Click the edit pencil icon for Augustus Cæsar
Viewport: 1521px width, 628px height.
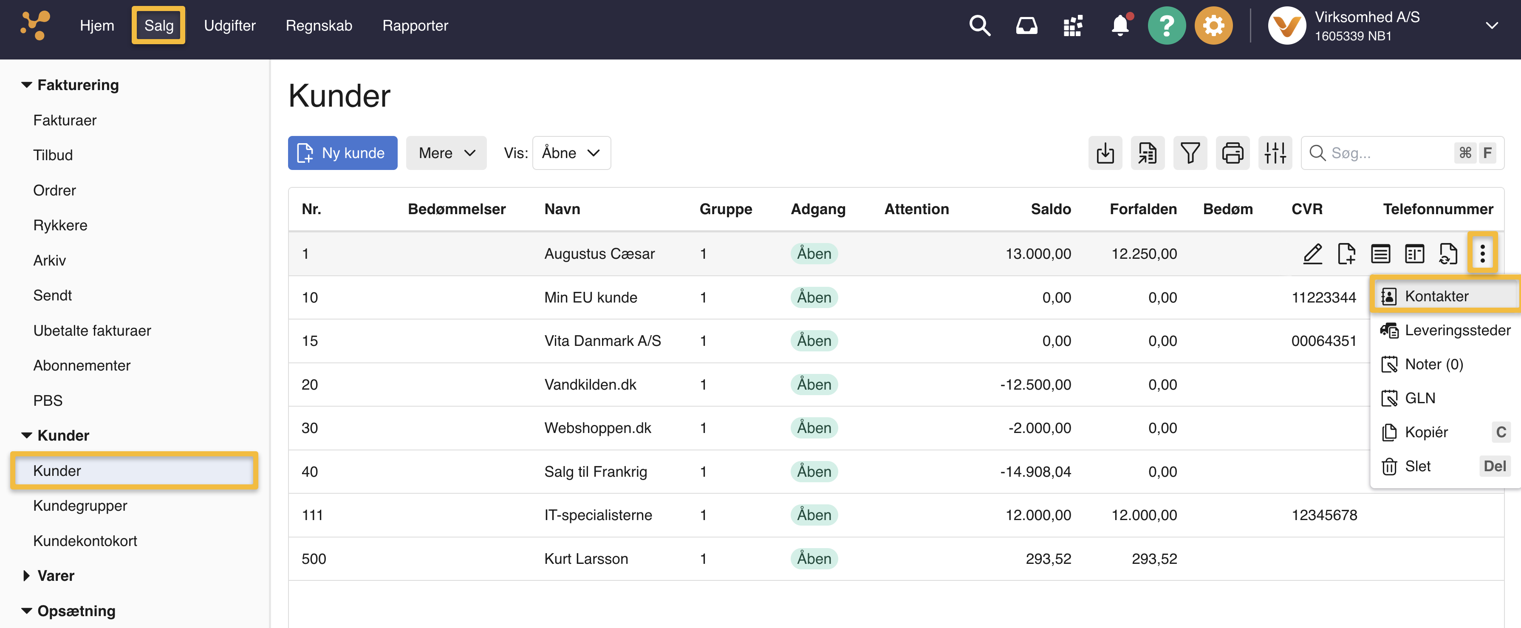(x=1312, y=254)
